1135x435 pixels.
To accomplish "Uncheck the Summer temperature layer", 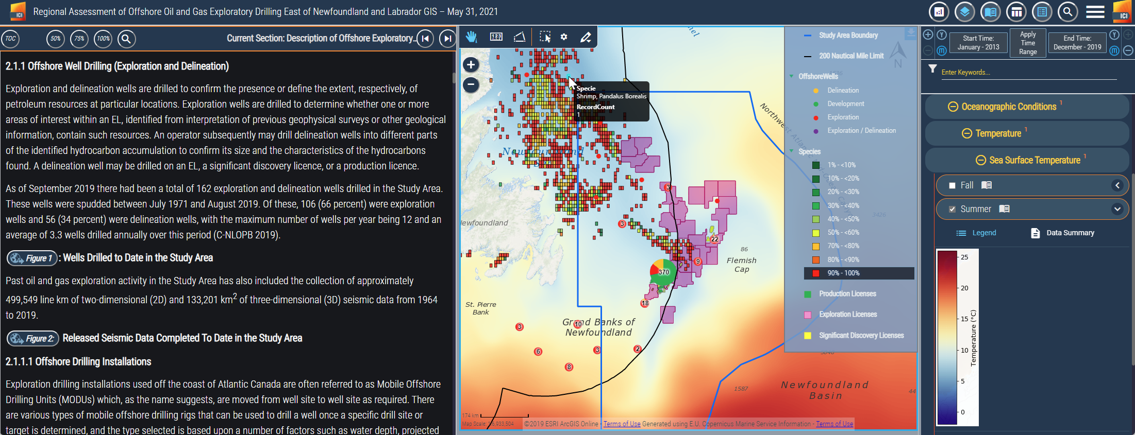I will tap(952, 209).
